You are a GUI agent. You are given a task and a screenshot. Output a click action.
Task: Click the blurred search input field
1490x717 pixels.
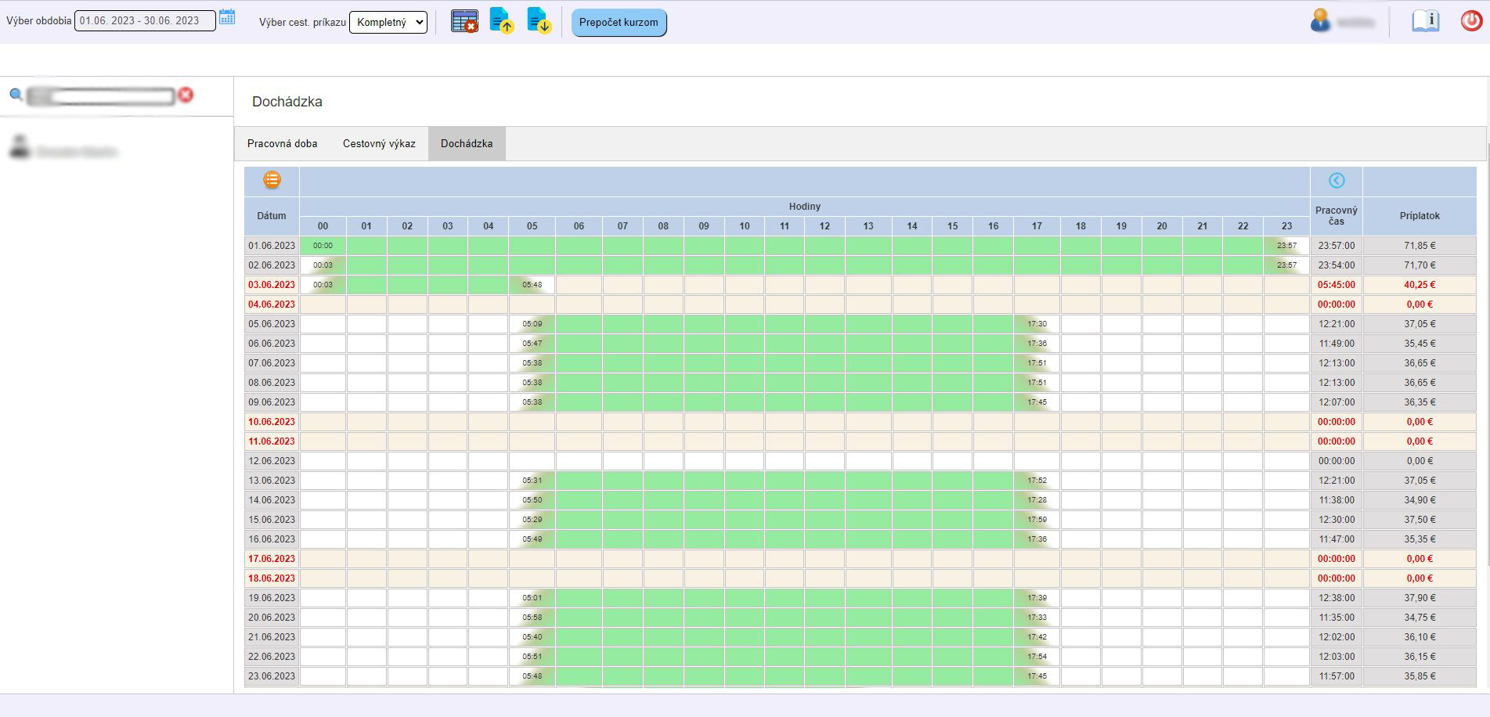(101, 96)
